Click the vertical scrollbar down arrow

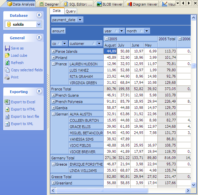point(193,185)
